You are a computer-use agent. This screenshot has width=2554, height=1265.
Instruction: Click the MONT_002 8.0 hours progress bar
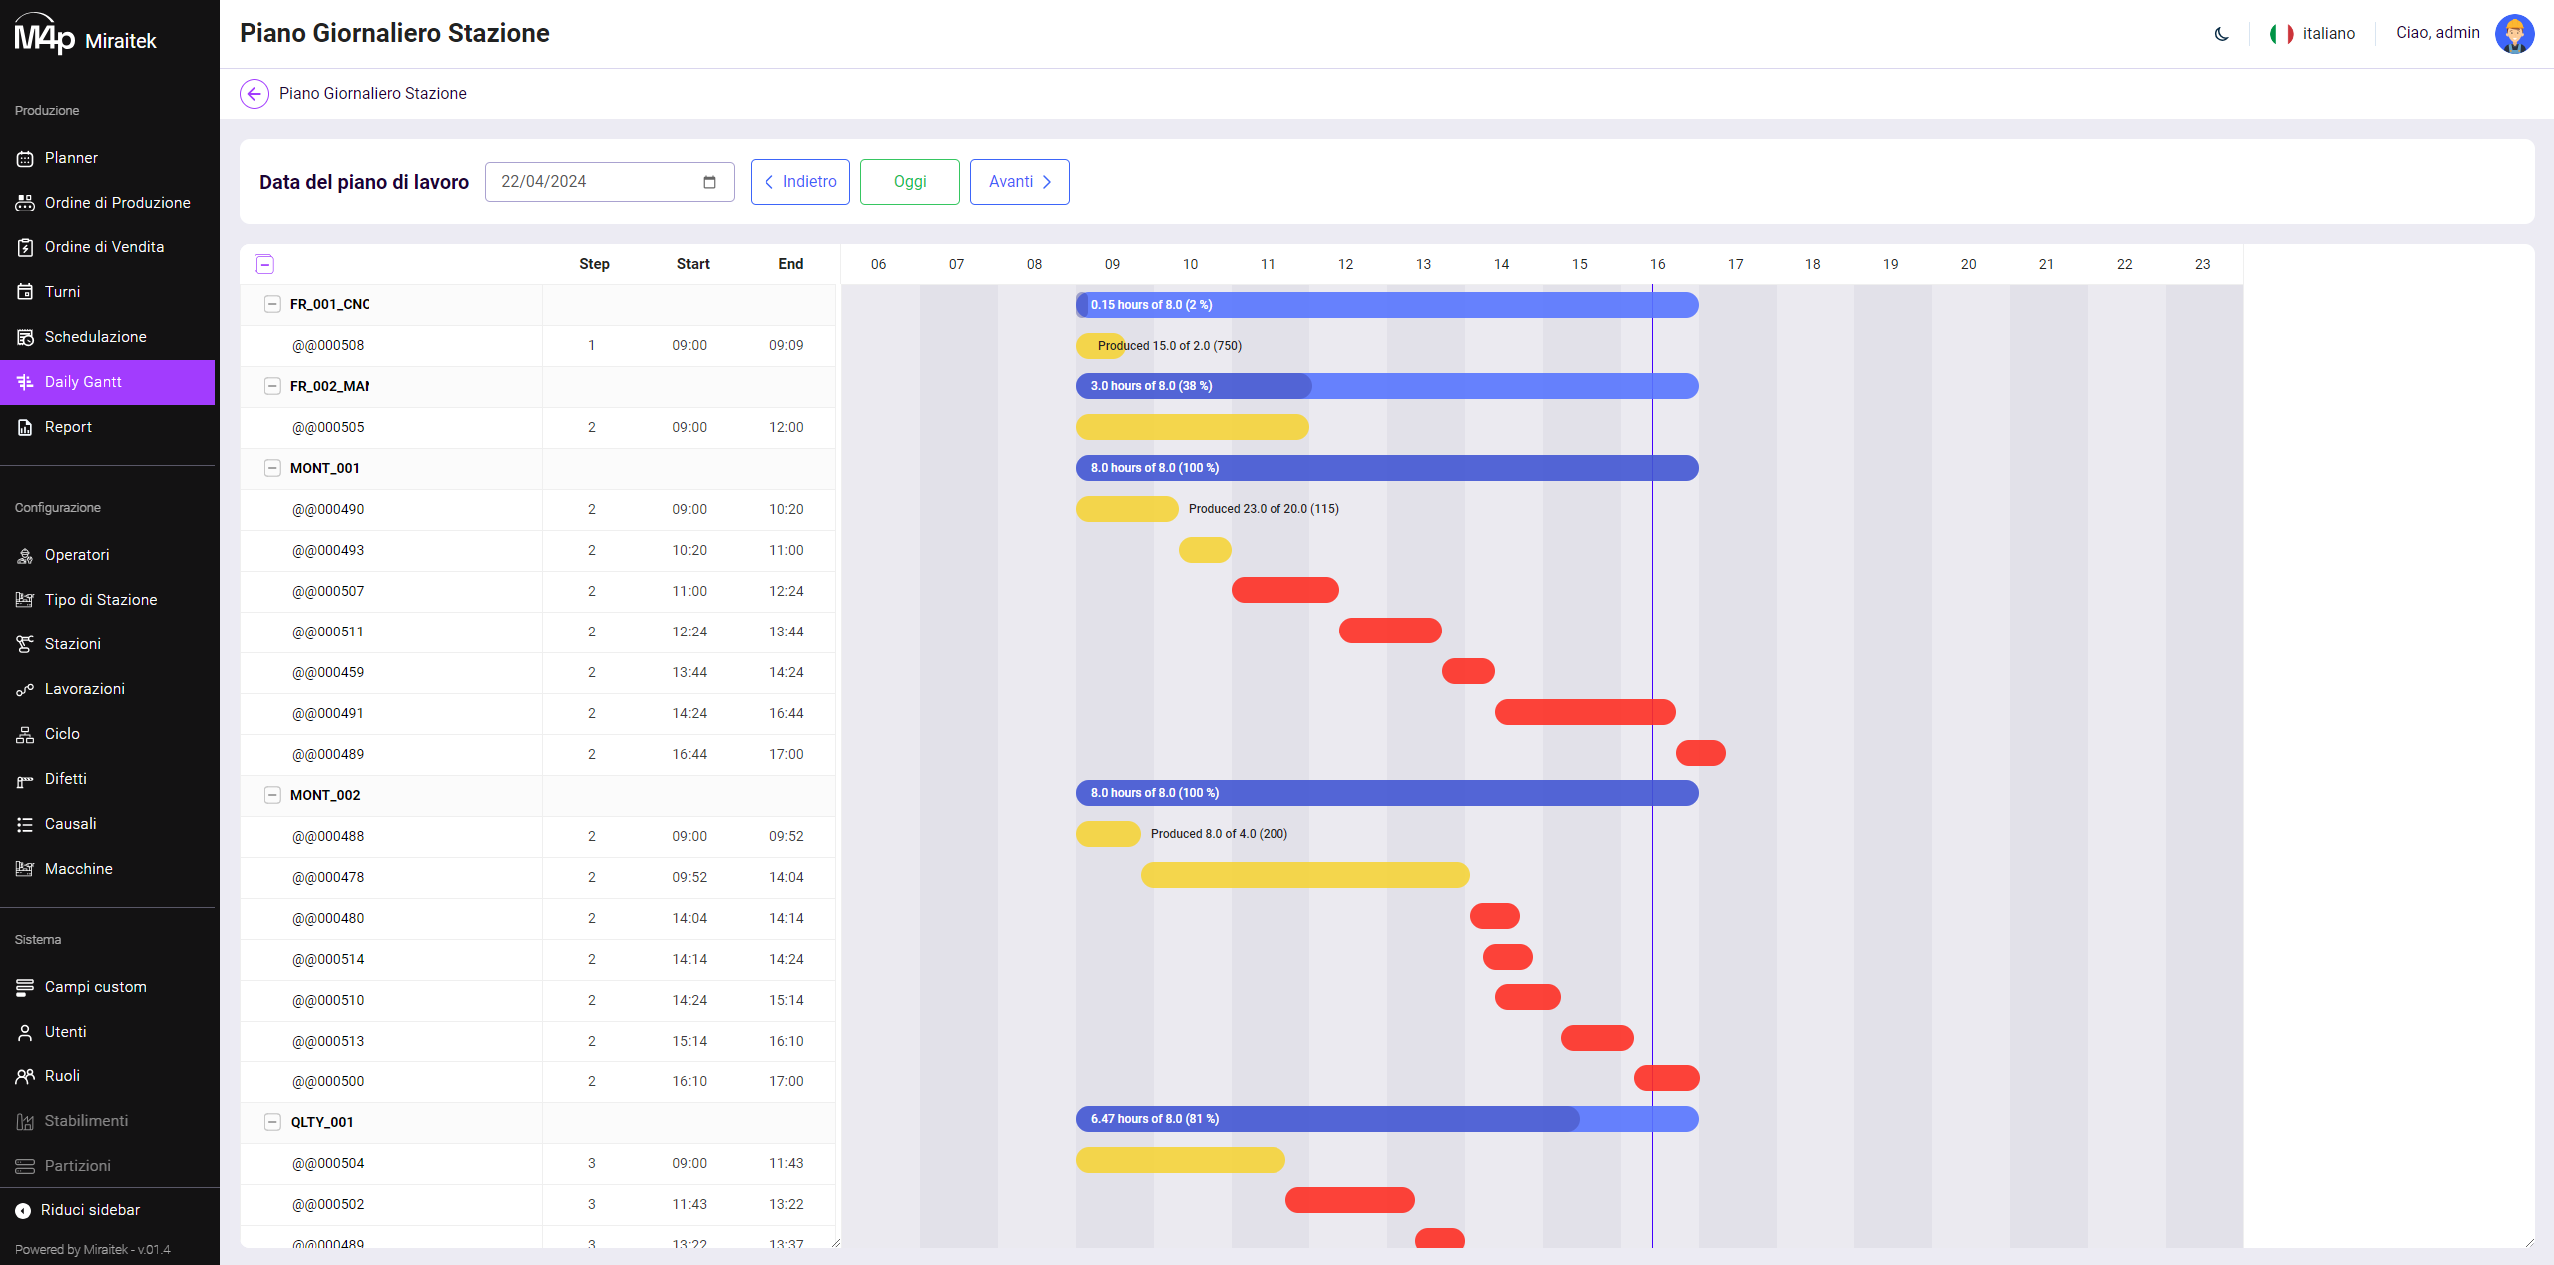(x=1385, y=793)
